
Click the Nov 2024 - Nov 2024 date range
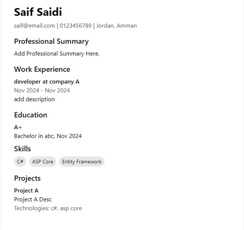coord(42,90)
